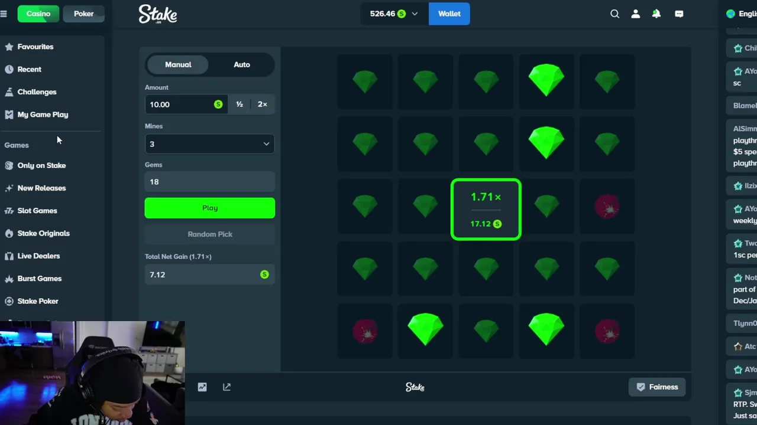Click the Amount input field

tap(186, 104)
